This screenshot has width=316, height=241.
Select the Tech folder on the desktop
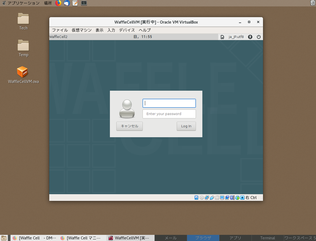click(x=23, y=22)
